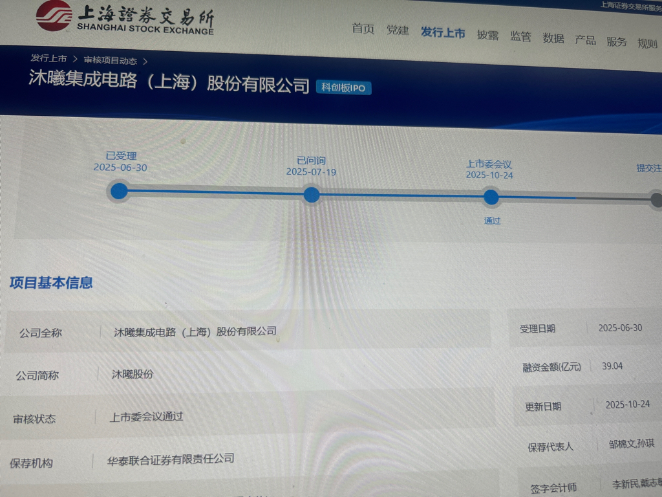This screenshot has width=662, height=497.
Task: Click the 融资金额 value 39.04
Action: (612, 366)
